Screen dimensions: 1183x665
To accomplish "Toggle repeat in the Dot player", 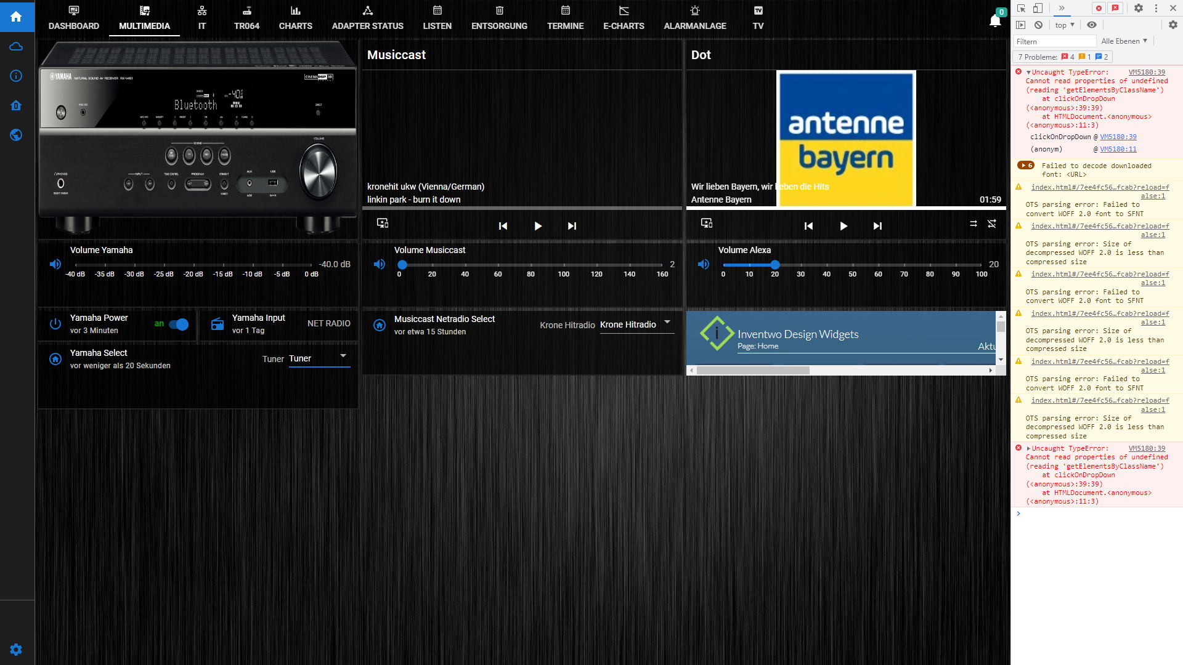I will [x=974, y=224].
